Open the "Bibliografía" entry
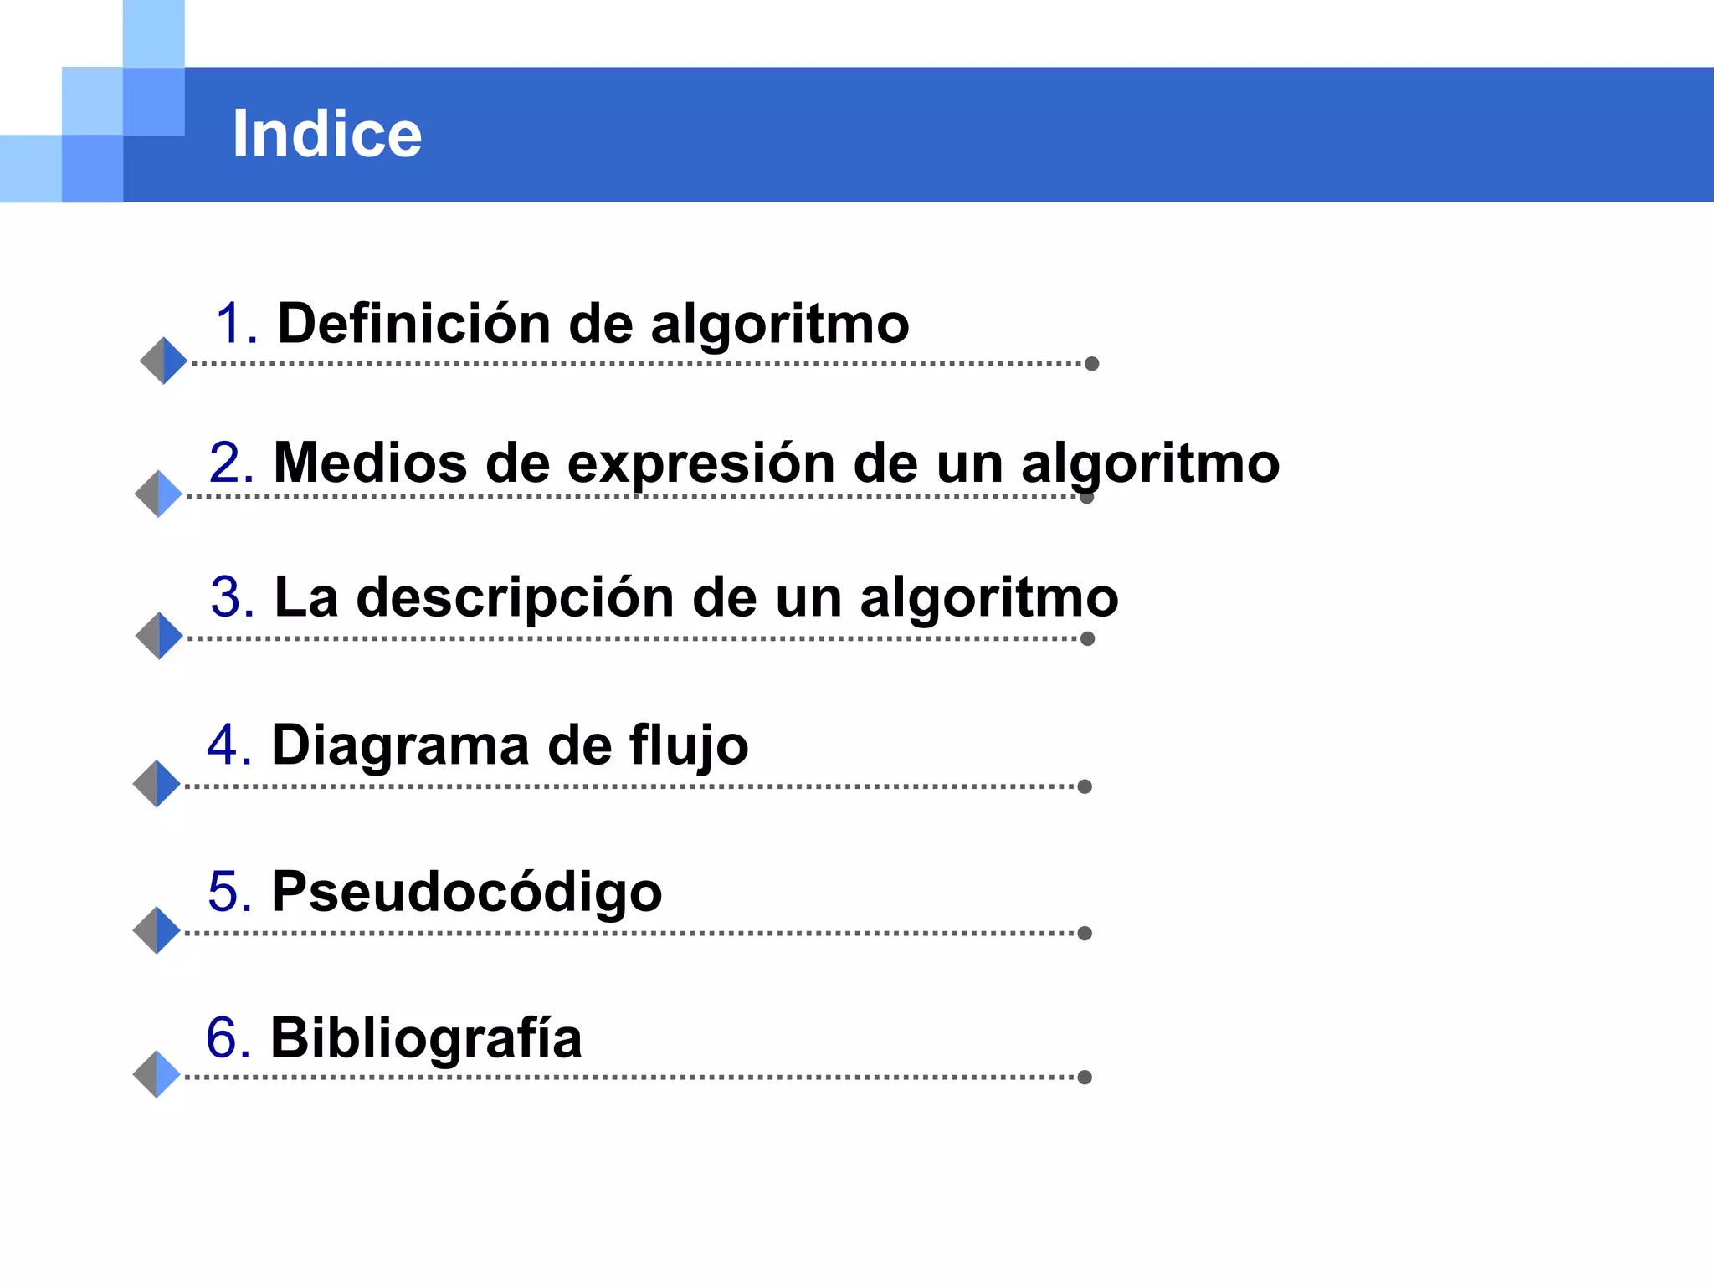Viewport: 1714px width, 1285px height. tap(426, 1037)
